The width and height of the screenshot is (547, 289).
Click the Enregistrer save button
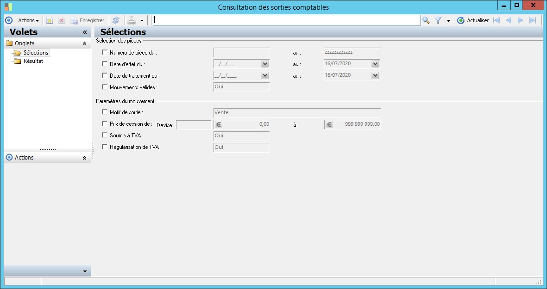[x=88, y=20]
